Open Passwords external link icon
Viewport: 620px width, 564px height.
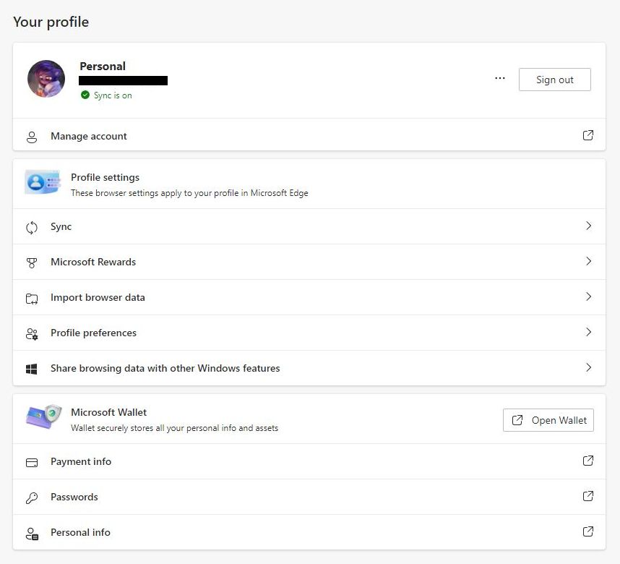(588, 496)
